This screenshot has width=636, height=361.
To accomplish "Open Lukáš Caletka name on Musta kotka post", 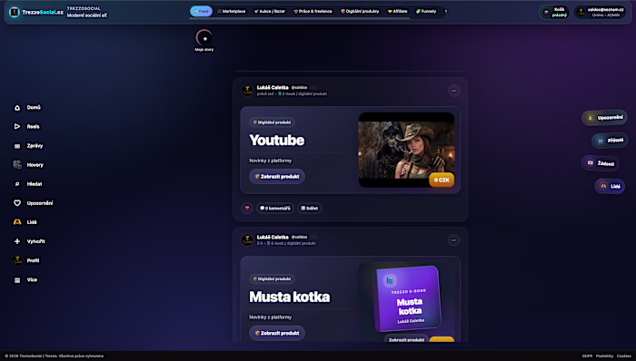I will coord(273,237).
